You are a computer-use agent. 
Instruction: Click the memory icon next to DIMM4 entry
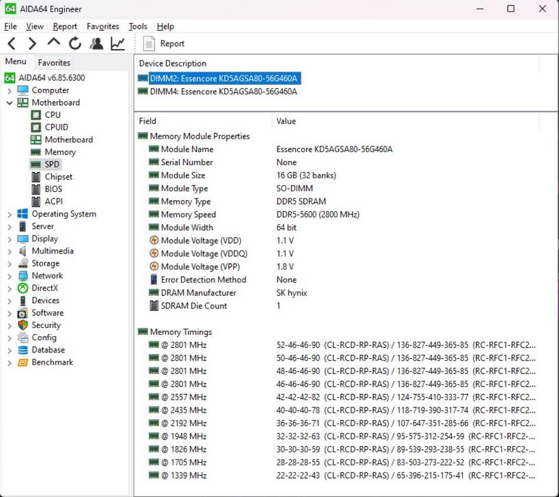click(x=143, y=91)
